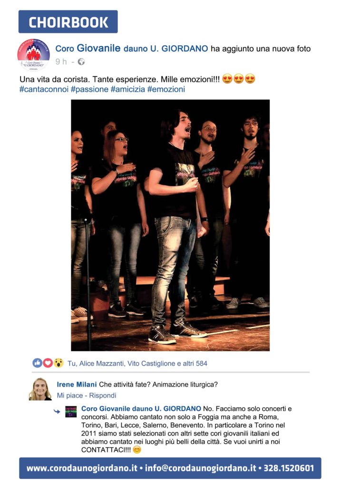
Task: Click the small avatar beside the page's reply
Action: point(71,411)
